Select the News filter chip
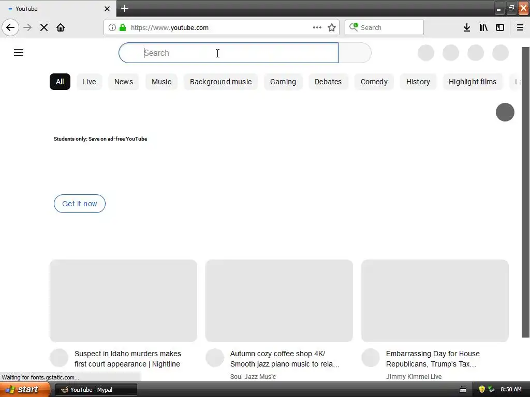530x397 pixels. [124, 82]
